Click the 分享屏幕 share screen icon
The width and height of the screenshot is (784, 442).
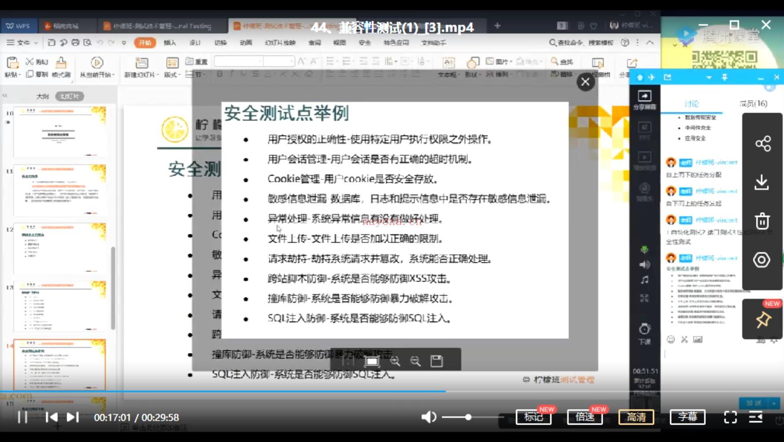click(644, 100)
